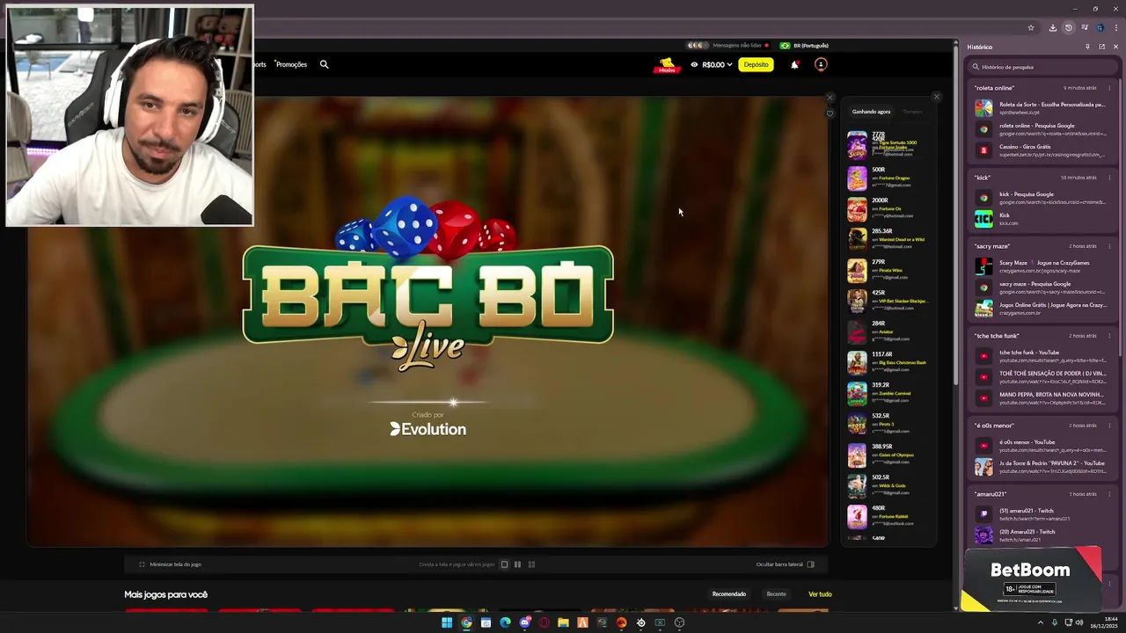
Task: Open more options for "kick" group
Action: click(x=1108, y=178)
